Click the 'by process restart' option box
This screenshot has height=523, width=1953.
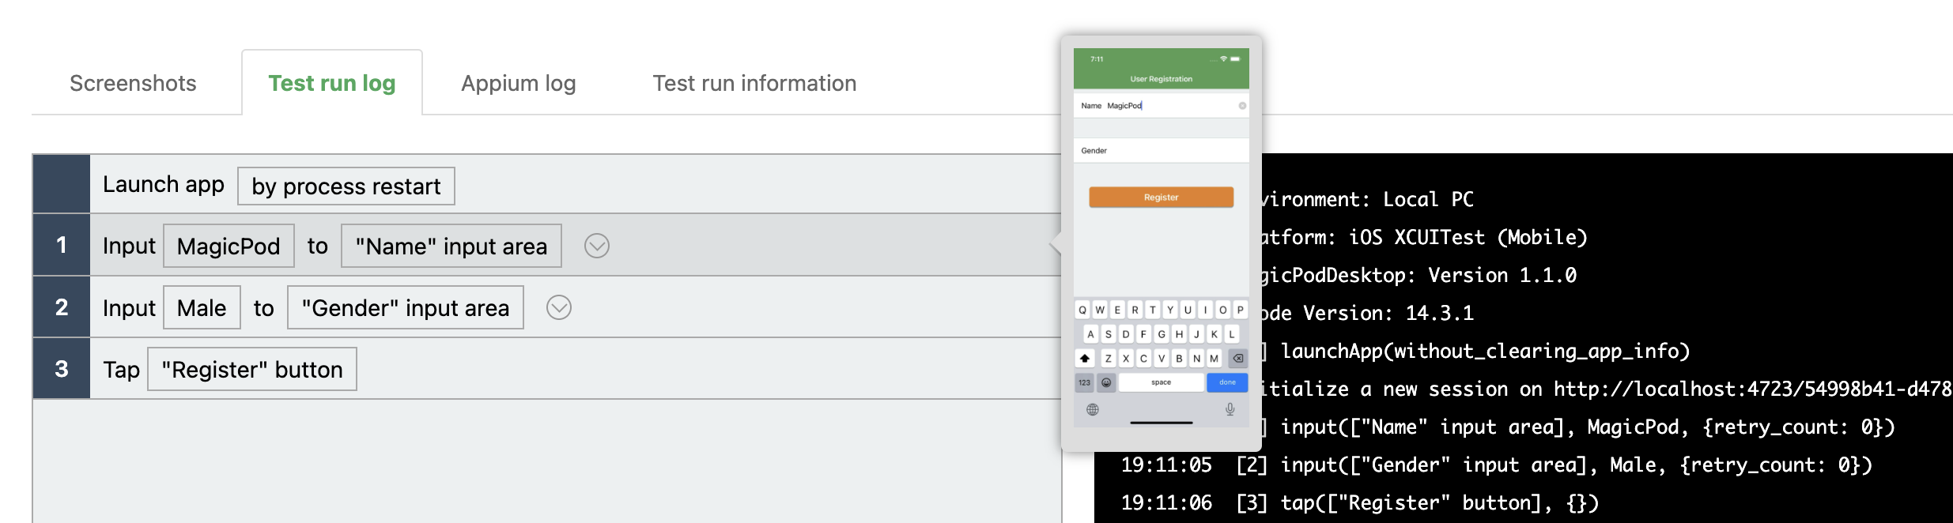click(x=346, y=186)
